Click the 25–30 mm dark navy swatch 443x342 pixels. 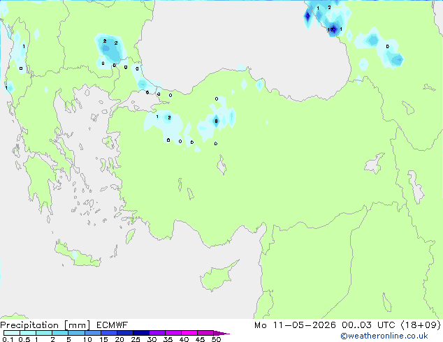point(141,333)
